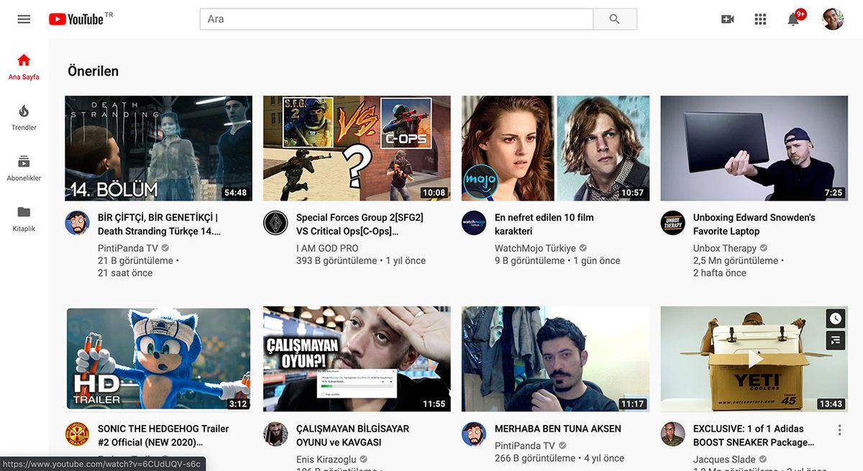This screenshot has height=471, width=863.
Task: Expand the sidebar with the hamburger menu
Action: coord(23,19)
